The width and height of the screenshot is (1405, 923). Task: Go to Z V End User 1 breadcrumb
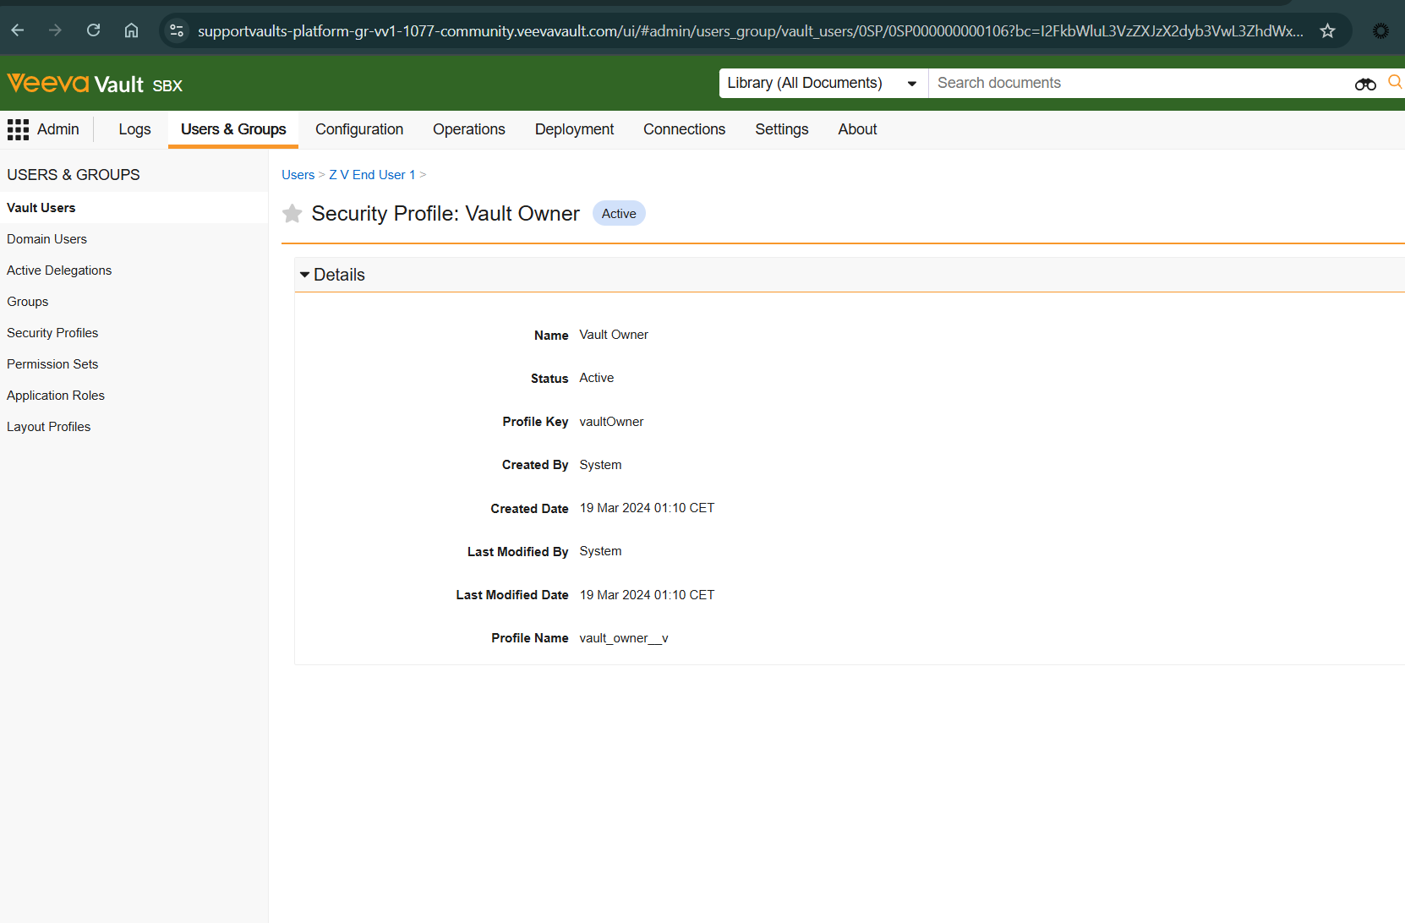coord(372,175)
